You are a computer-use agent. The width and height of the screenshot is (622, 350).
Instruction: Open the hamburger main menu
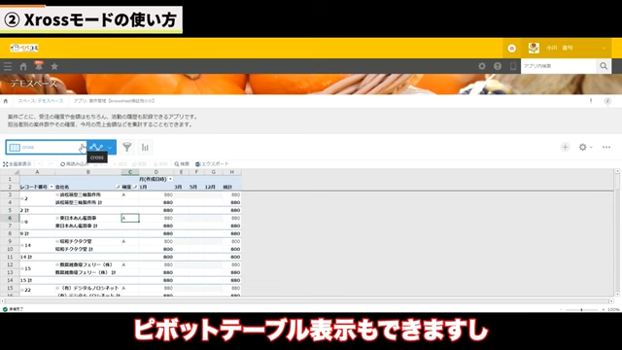(8, 66)
